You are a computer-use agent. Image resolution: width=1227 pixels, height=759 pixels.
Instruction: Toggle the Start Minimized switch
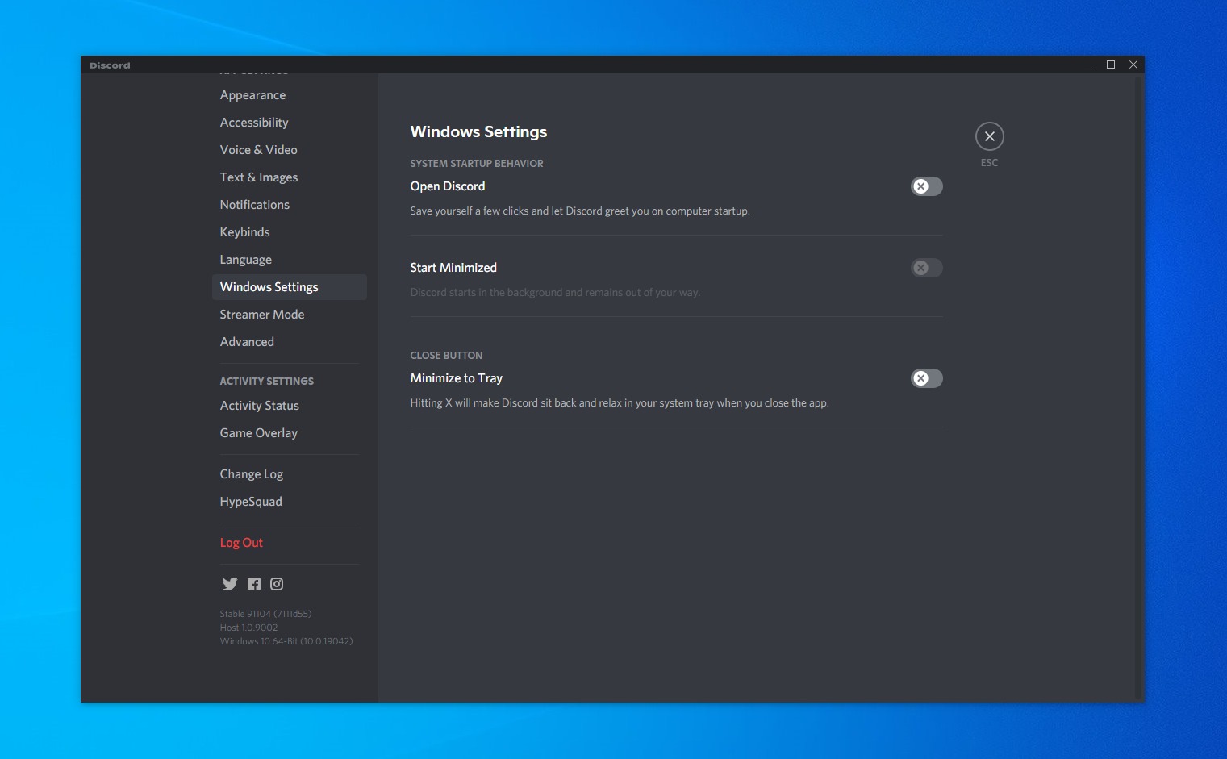[927, 268]
